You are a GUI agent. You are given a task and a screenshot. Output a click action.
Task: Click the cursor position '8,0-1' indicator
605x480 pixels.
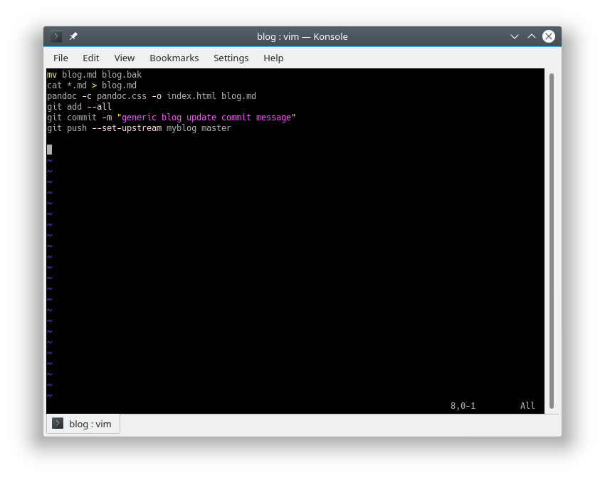click(463, 406)
